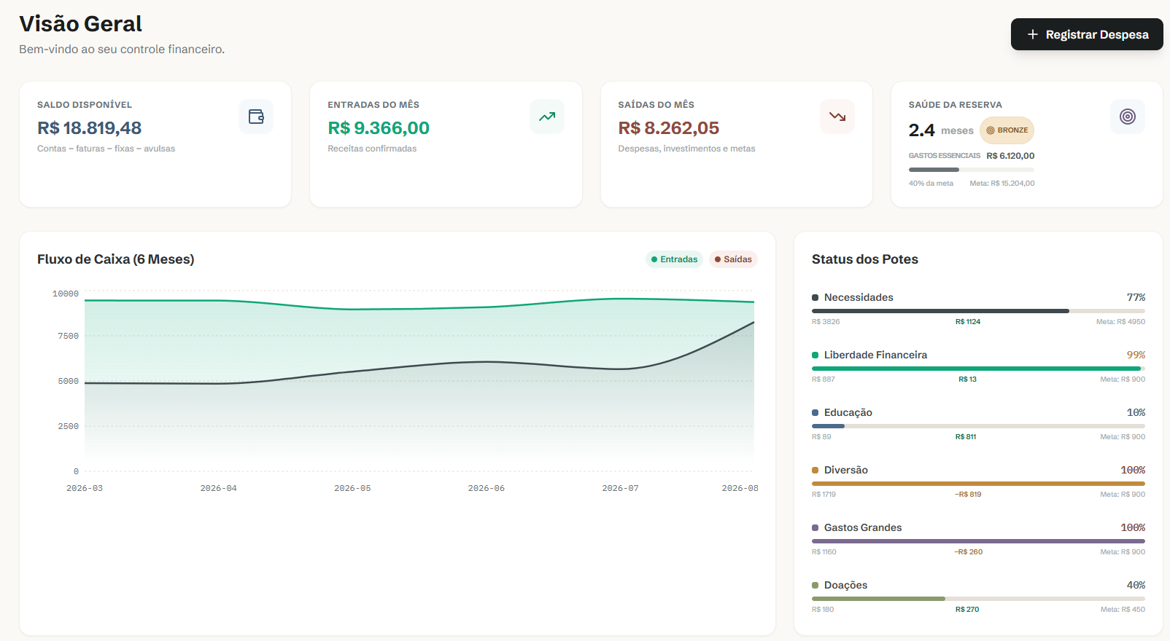Toggle the Entradas legend chip
The width and height of the screenshot is (1170, 641).
coord(674,259)
